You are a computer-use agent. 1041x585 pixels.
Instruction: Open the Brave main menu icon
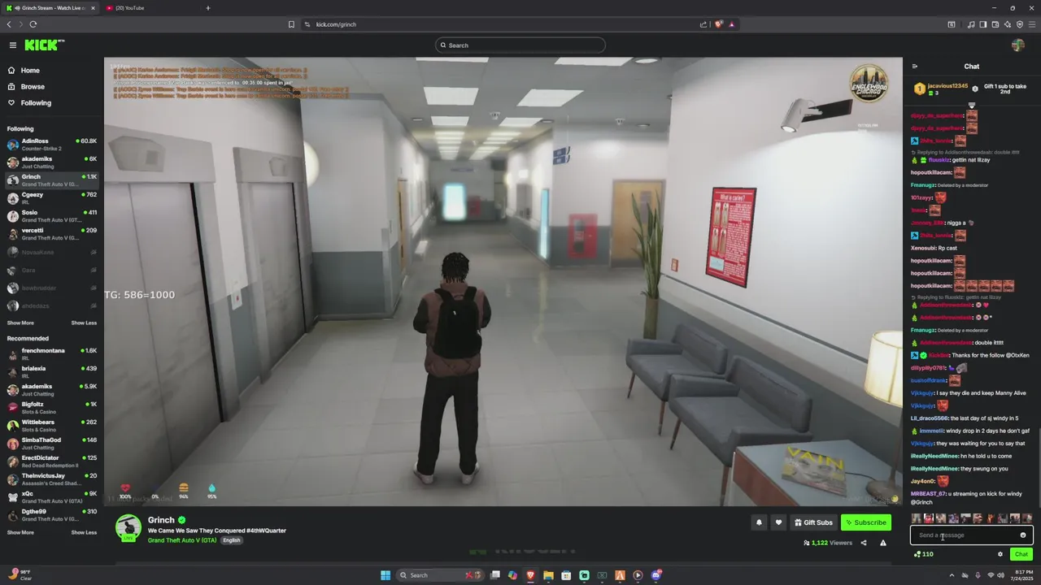tap(1032, 24)
